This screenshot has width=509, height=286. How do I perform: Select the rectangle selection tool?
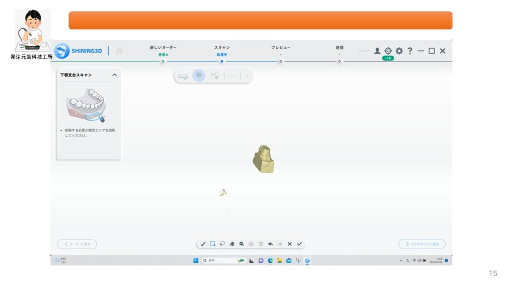coord(213,244)
